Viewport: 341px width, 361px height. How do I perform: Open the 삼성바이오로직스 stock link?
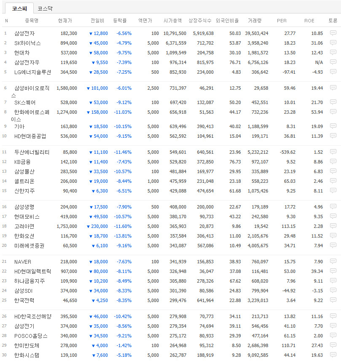point(30,91)
